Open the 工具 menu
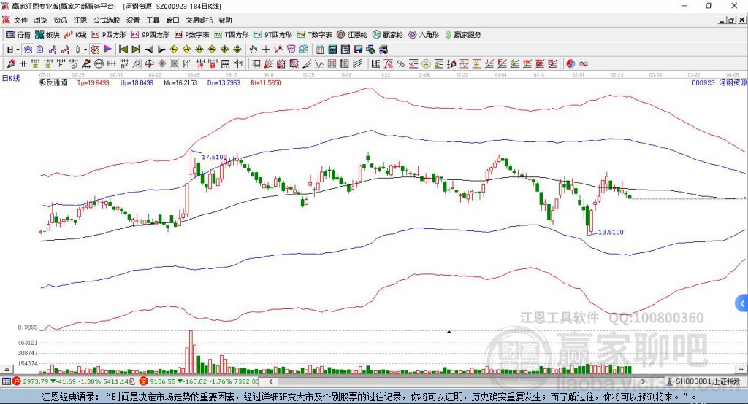 [153, 20]
